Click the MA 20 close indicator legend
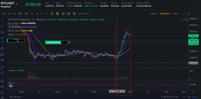 click(x=23, y=27)
